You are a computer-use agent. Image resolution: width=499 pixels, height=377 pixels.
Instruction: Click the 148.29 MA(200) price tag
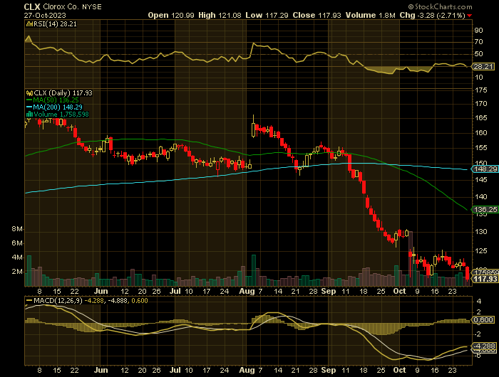point(485,169)
